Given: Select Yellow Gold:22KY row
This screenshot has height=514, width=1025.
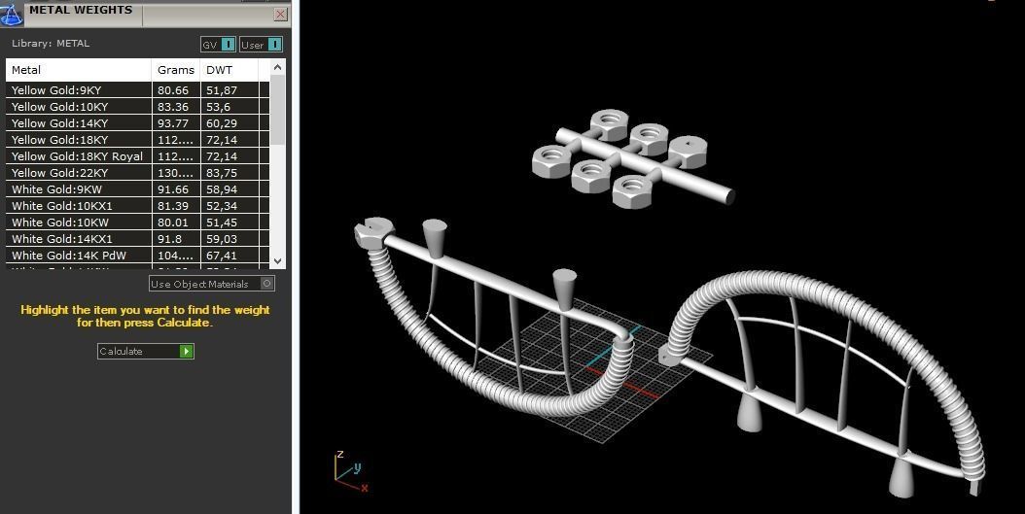Looking at the screenshot, I should click(x=138, y=172).
